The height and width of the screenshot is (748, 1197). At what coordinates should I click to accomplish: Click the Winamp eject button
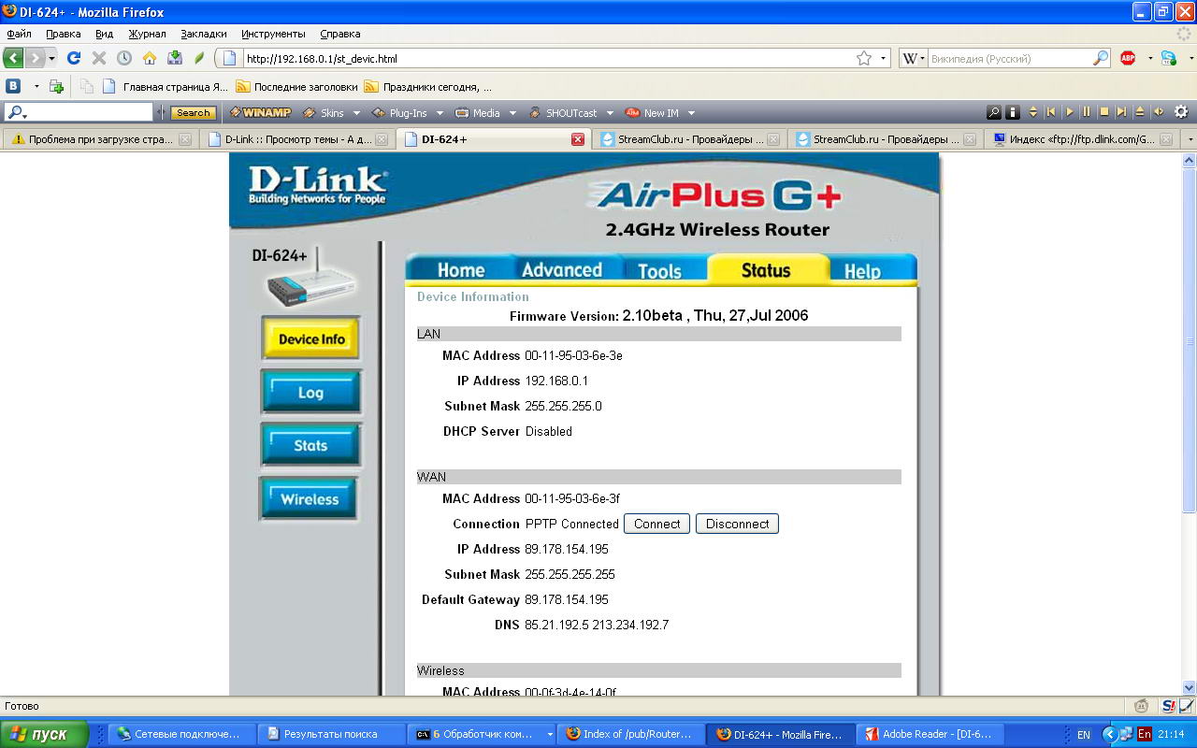1139,112
